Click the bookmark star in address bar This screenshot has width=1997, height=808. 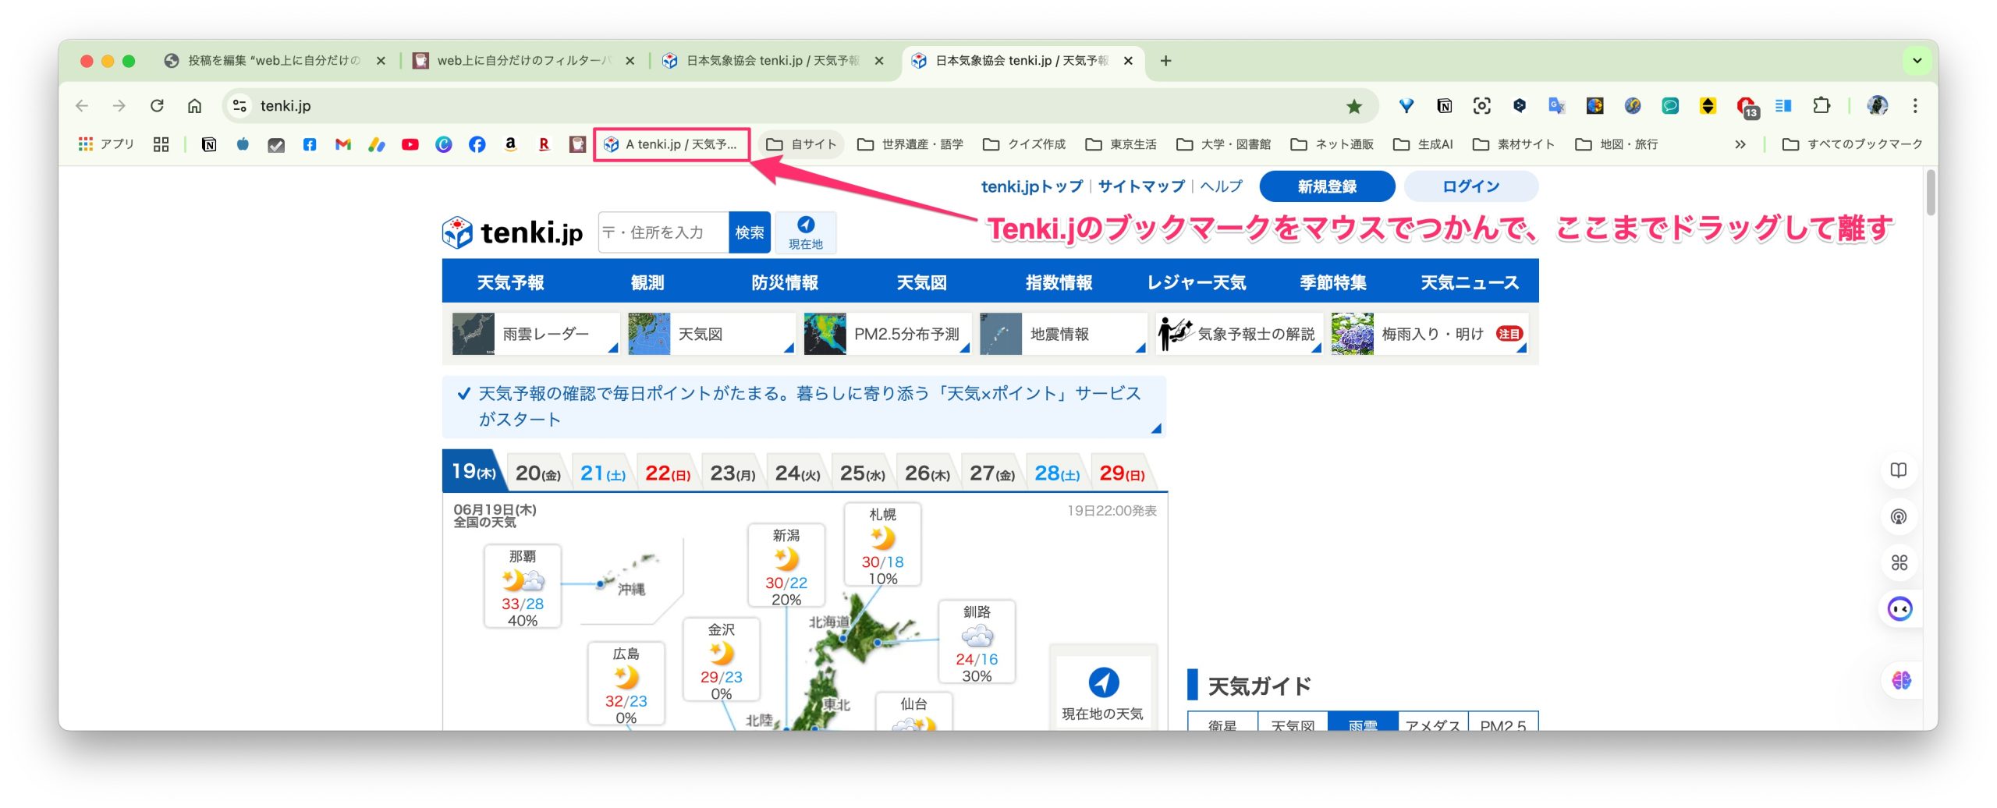tap(1354, 105)
